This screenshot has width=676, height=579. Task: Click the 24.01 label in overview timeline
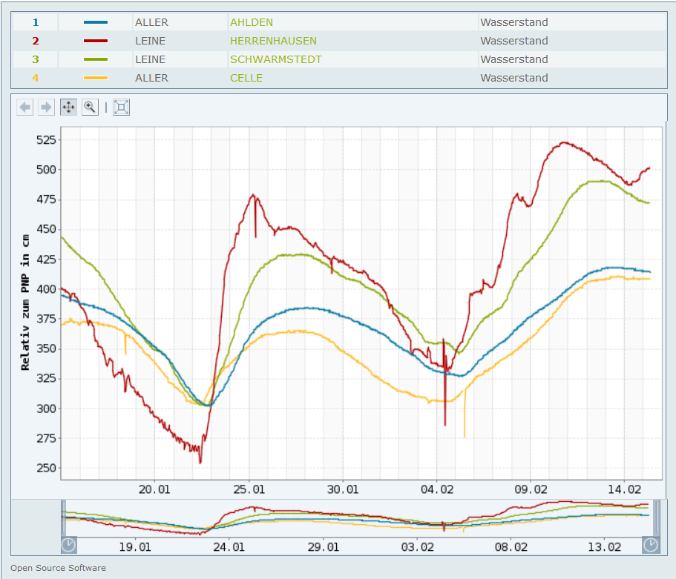click(x=229, y=547)
